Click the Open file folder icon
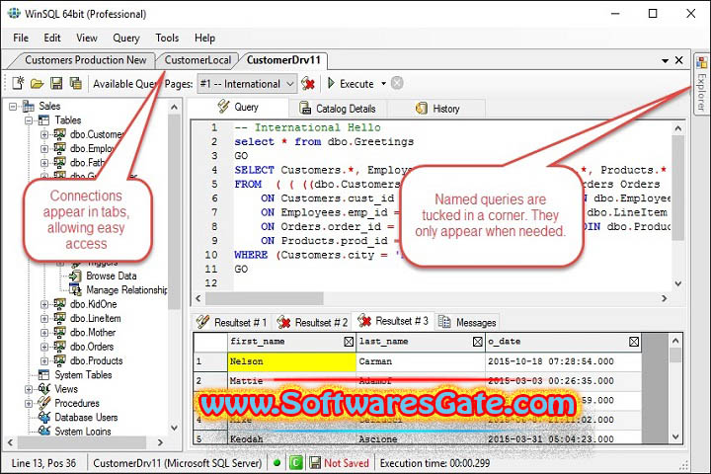Viewport: 711px width, 474px height. click(x=38, y=84)
